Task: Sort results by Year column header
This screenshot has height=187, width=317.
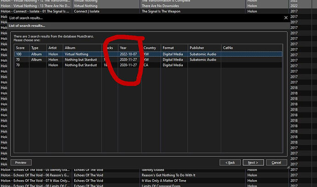Action: (130, 48)
